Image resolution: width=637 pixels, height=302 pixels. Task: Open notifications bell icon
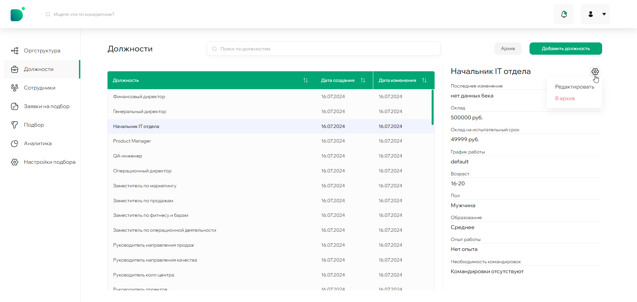pyautogui.click(x=564, y=14)
